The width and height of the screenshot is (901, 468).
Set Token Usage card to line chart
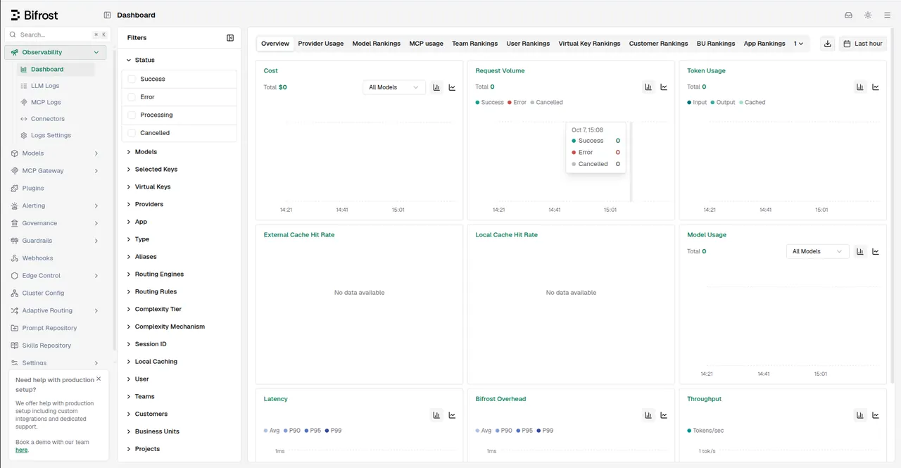[876, 87]
